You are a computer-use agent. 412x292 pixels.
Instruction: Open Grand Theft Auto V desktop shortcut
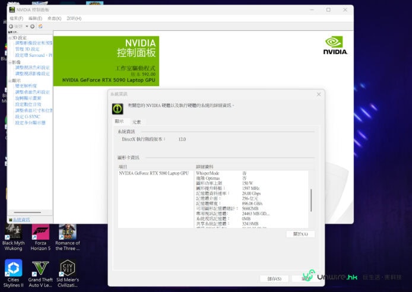click(40, 274)
